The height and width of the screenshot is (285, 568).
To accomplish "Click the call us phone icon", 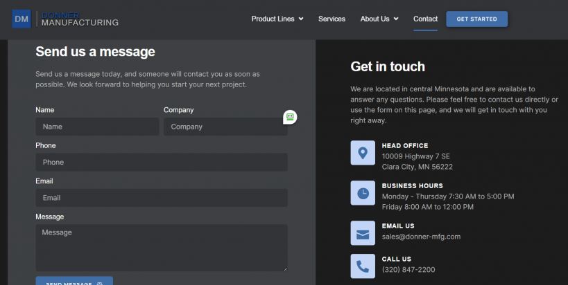I will point(363,266).
